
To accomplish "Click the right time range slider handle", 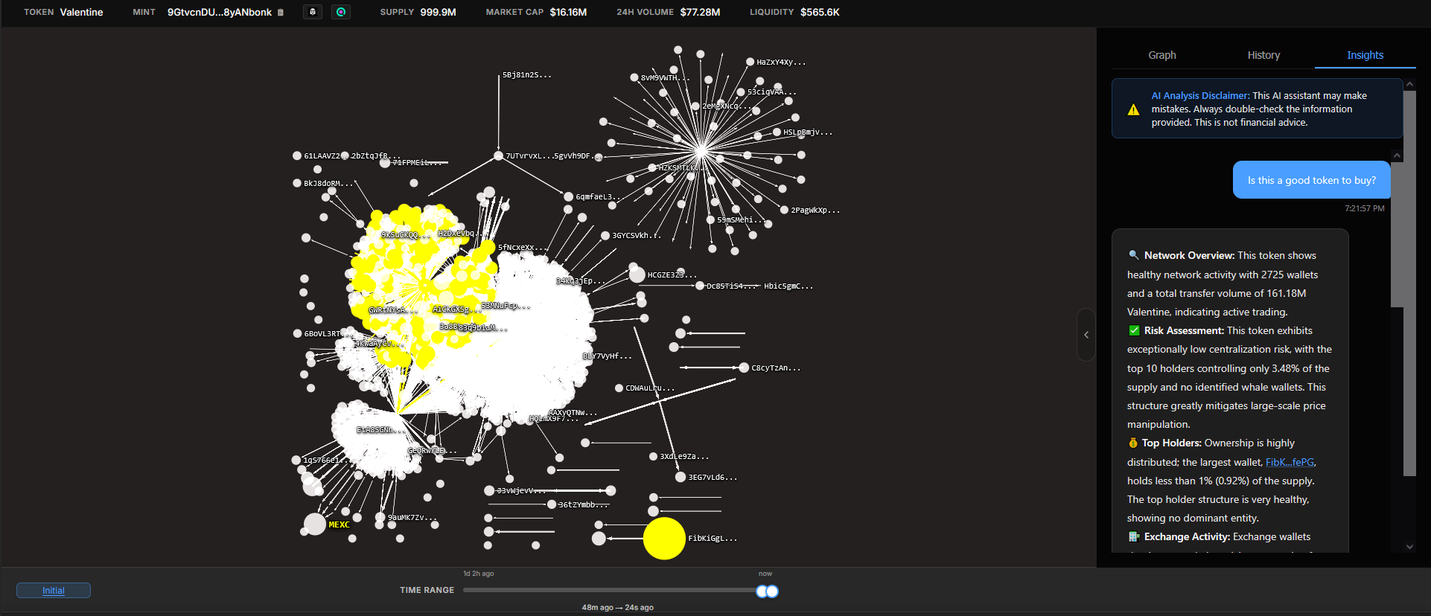I will [x=773, y=591].
